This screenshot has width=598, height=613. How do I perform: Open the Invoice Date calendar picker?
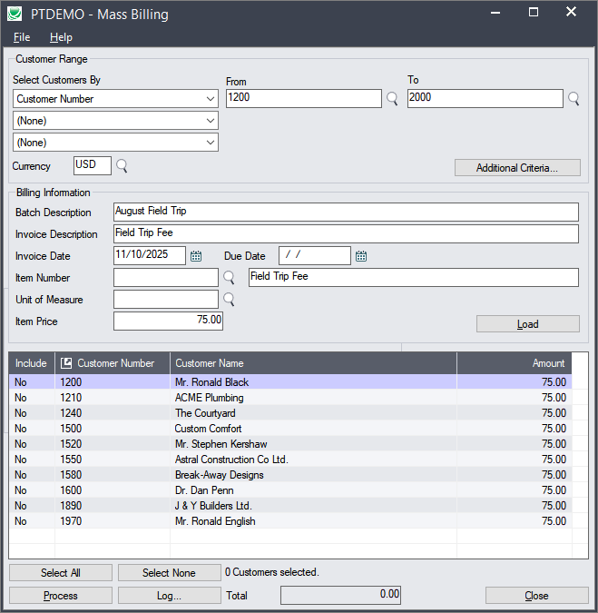click(196, 256)
